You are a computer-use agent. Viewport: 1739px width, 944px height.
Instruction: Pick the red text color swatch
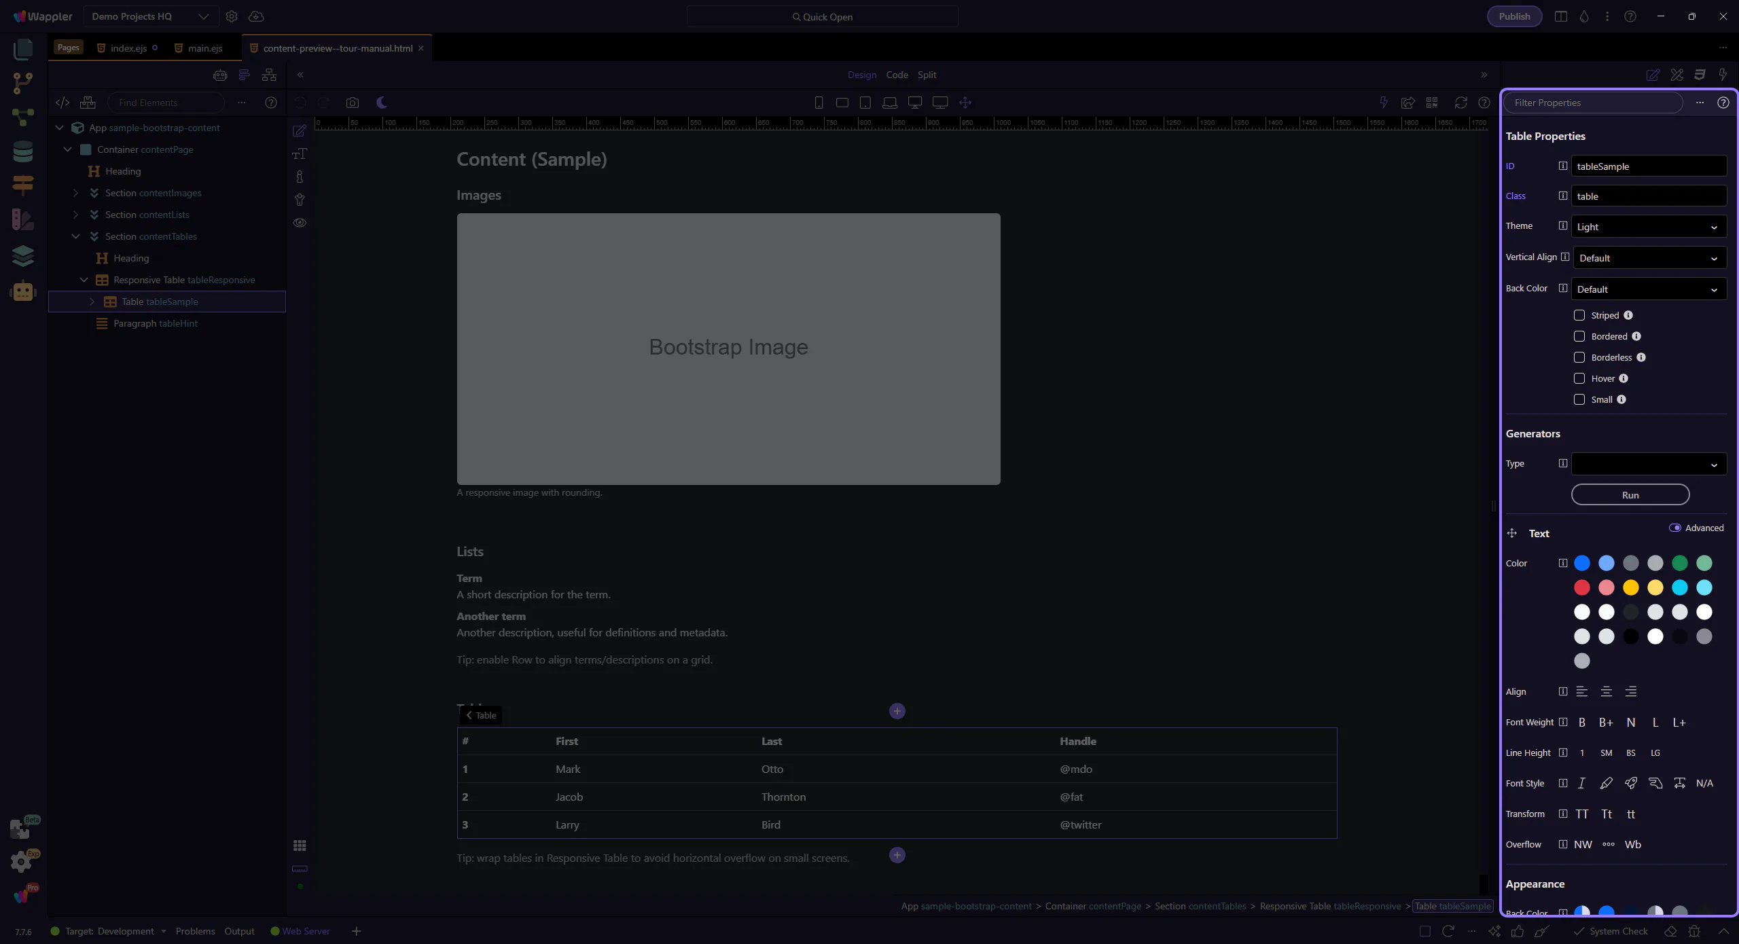pos(1581,587)
